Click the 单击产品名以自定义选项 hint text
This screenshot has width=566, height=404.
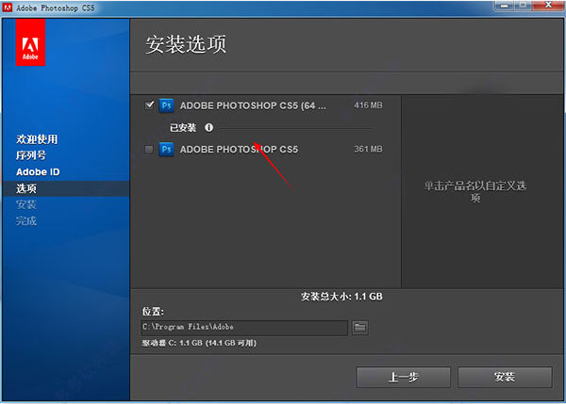475,191
